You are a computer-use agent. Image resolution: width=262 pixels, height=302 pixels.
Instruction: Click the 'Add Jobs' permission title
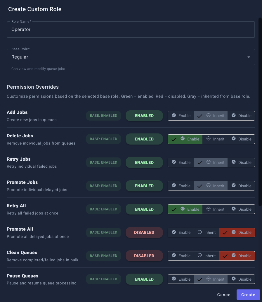tap(17, 112)
